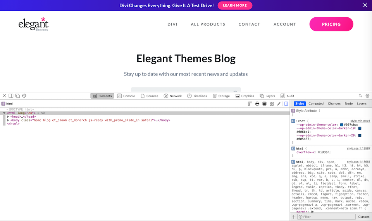Toggle the rulers display icon
The width and height of the screenshot is (372, 221).
click(250, 104)
